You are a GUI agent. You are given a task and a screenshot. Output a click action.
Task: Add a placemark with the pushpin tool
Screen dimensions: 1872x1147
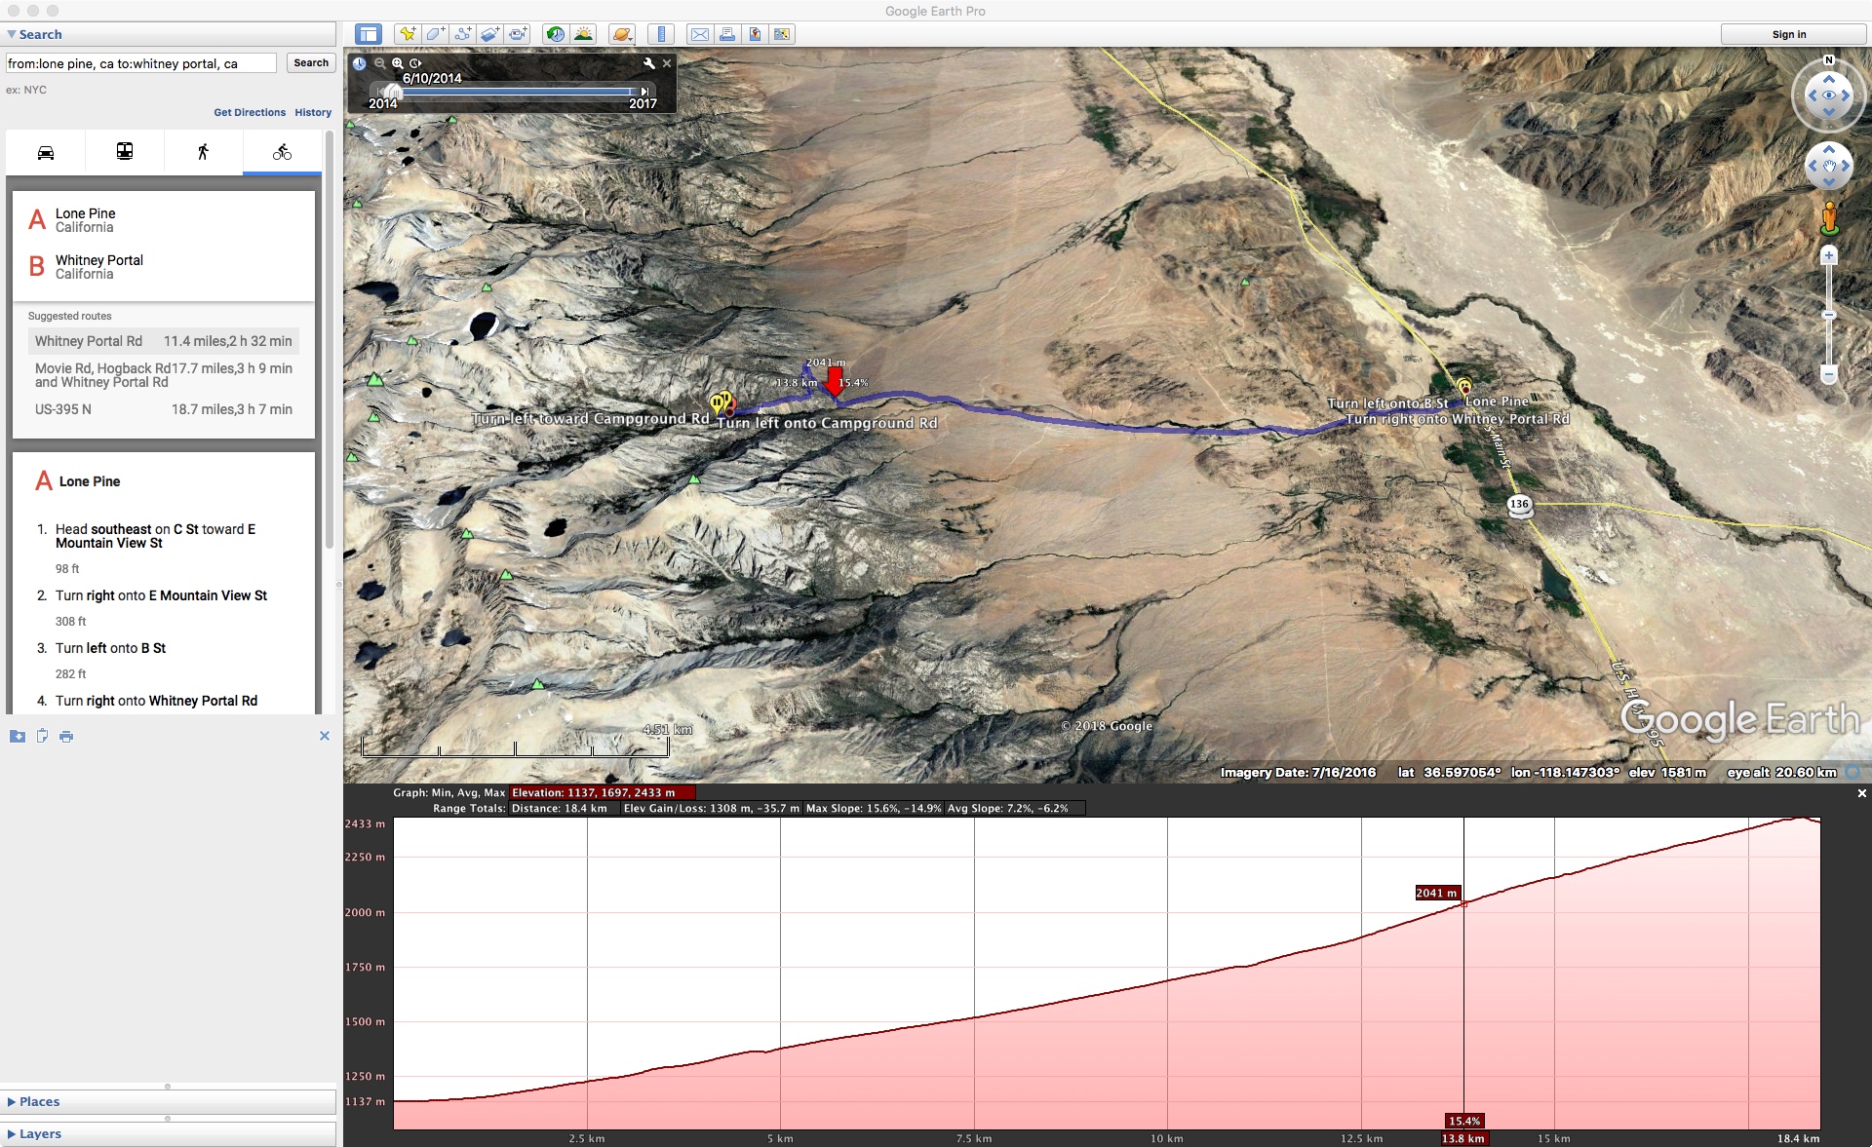pyautogui.click(x=408, y=34)
